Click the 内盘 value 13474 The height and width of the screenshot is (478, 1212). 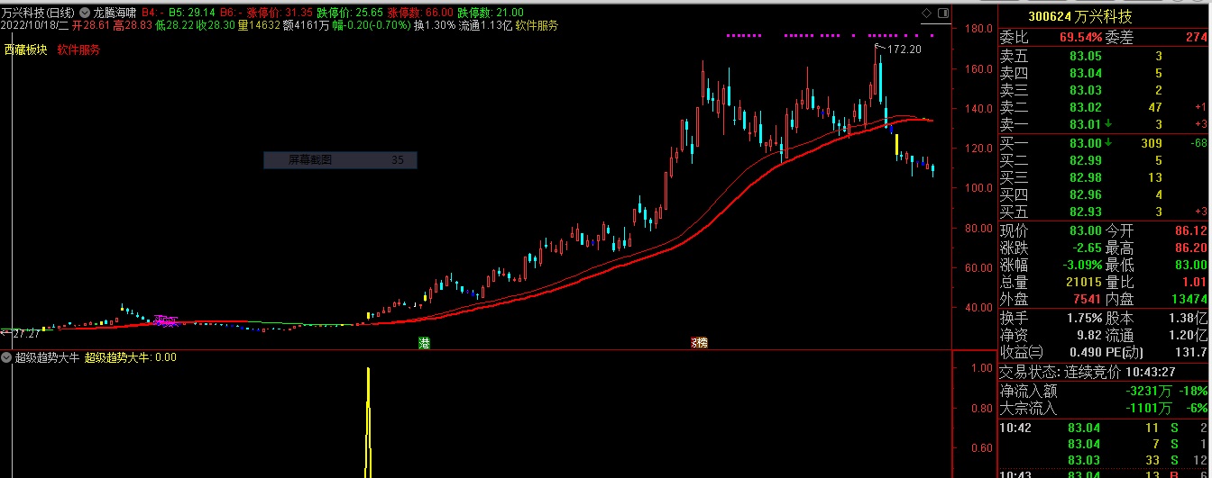(1189, 299)
